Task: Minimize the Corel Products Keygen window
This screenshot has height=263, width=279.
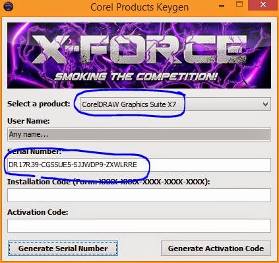Action: (x=222, y=5)
